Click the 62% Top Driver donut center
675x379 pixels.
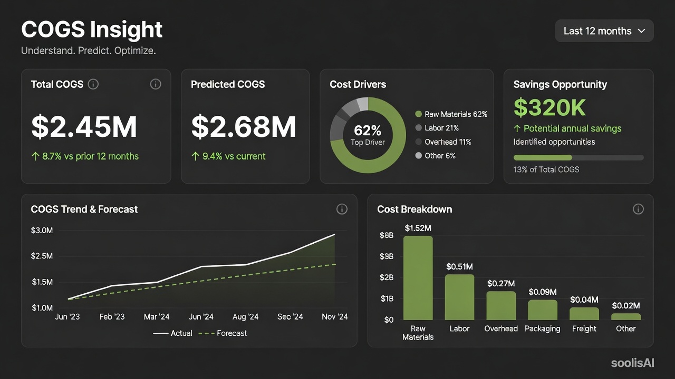click(x=368, y=135)
